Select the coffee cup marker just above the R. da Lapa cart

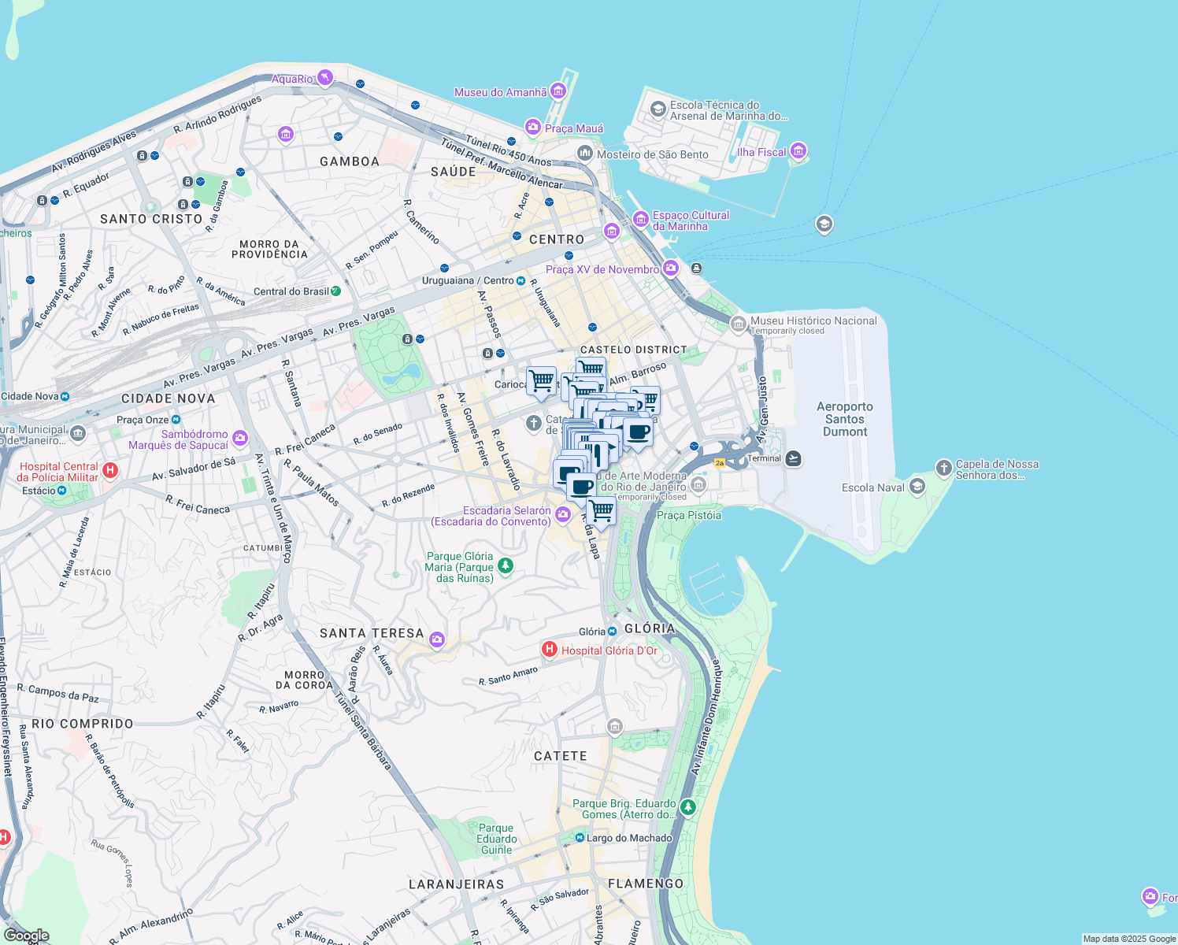(x=581, y=487)
